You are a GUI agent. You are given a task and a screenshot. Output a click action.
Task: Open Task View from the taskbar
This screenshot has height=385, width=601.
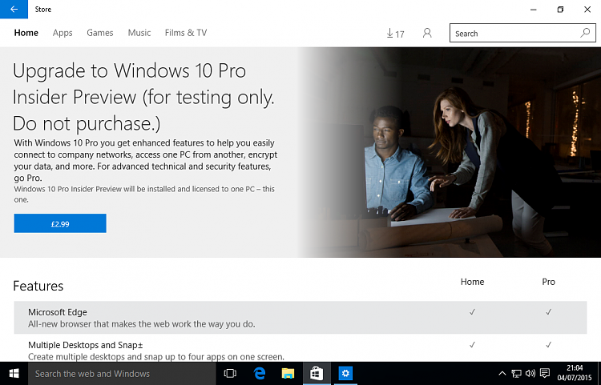[230, 373]
